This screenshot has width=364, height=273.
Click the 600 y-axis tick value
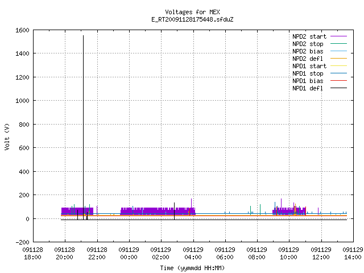[x=24, y=148]
